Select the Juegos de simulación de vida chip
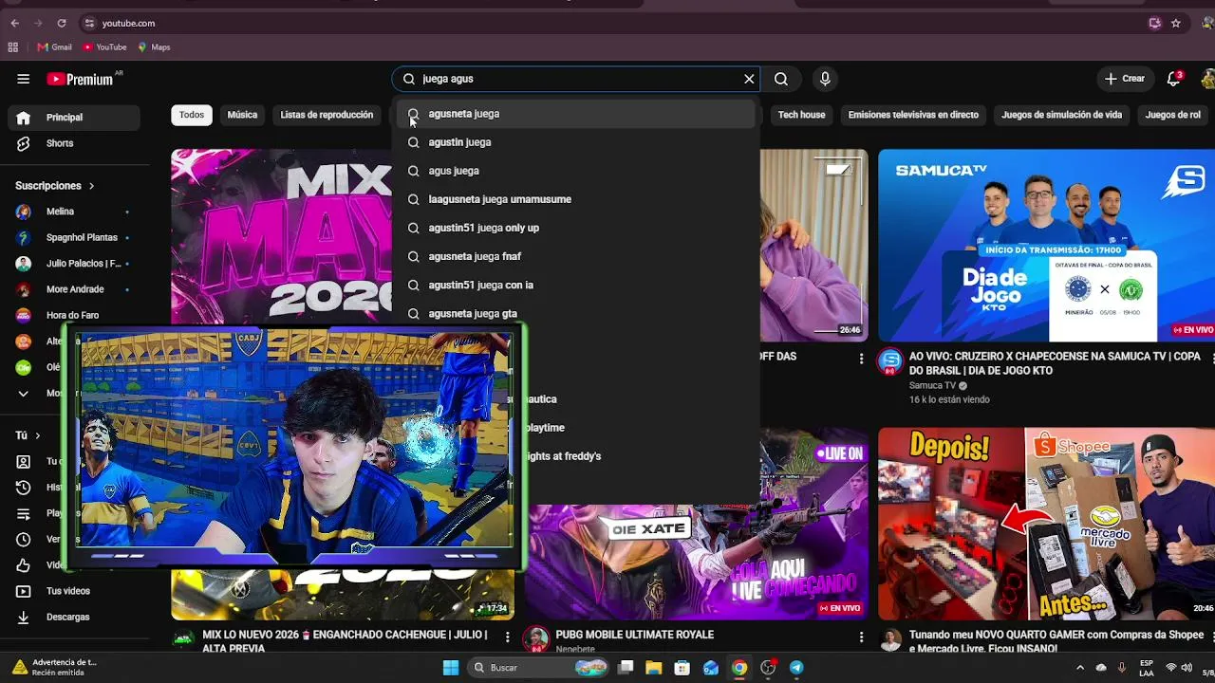This screenshot has height=683, width=1215. [x=1061, y=115]
